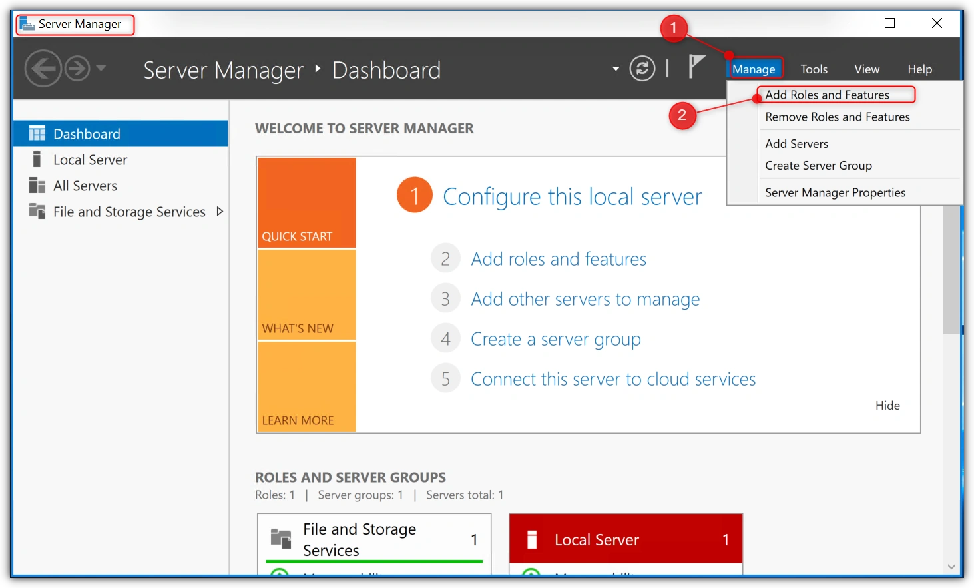Click Connect this server to cloud services
Image resolution: width=974 pixels, height=588 pixels.
click(x=613, y=379)
